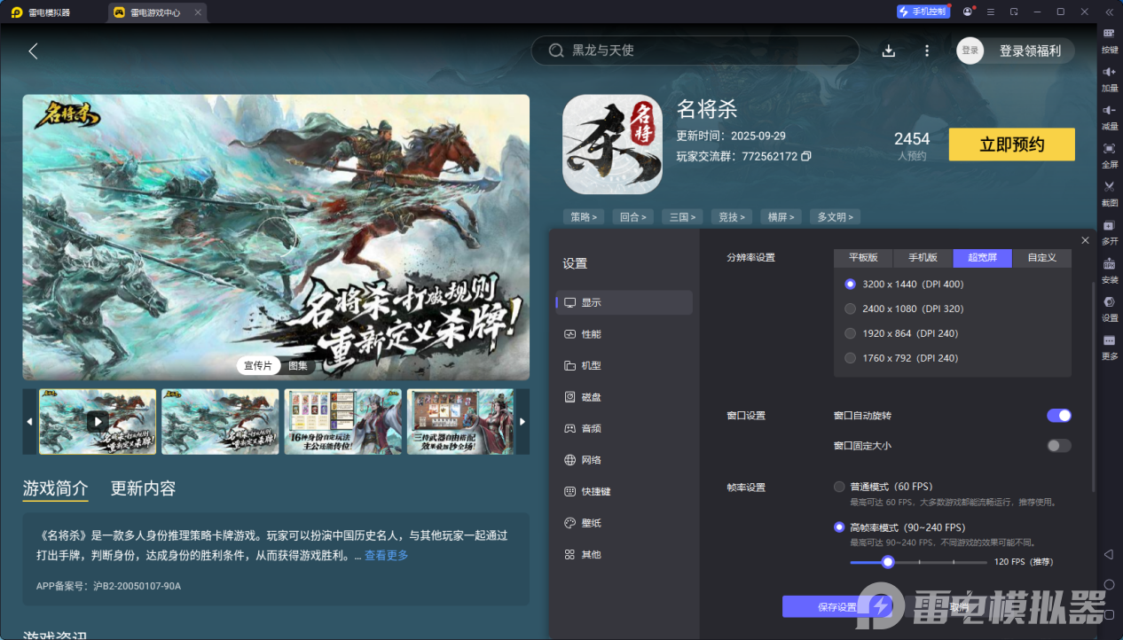The image size is (1123, 640).
Task: Select 普通模式 (60 FPS) frame rate mode
Action: pos(838,486)
